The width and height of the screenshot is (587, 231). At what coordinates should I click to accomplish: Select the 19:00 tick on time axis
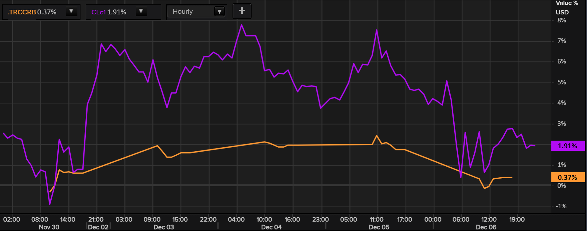pos(517,219)
